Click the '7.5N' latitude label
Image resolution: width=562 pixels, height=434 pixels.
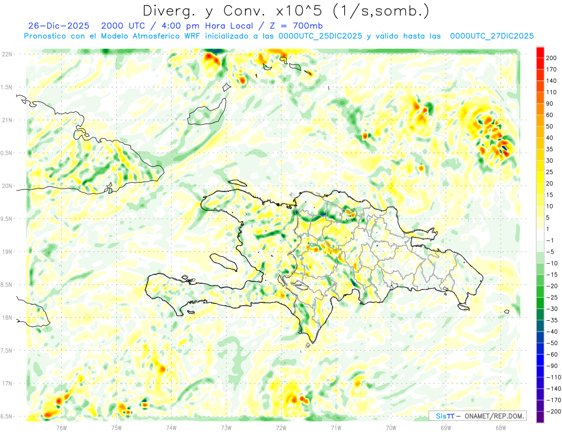click(7, 351)
